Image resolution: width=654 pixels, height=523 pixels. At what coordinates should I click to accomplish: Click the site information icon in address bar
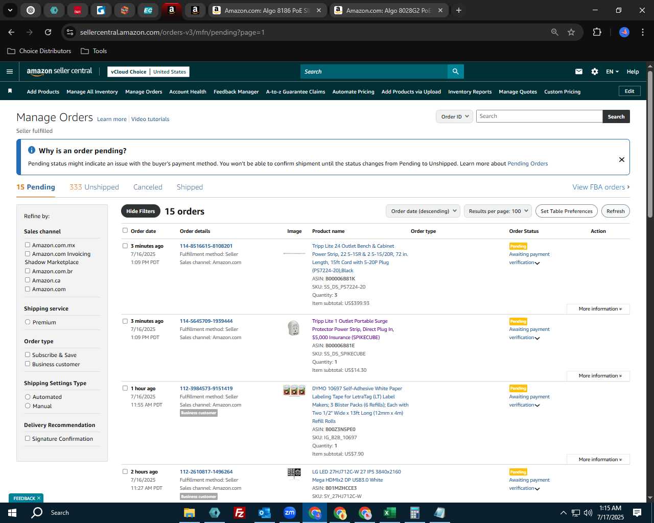point(71,32)
